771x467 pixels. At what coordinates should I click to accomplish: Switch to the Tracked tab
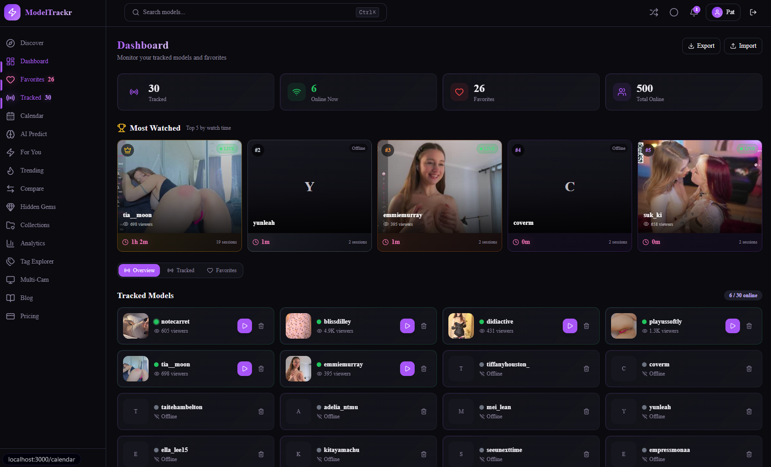180,270
